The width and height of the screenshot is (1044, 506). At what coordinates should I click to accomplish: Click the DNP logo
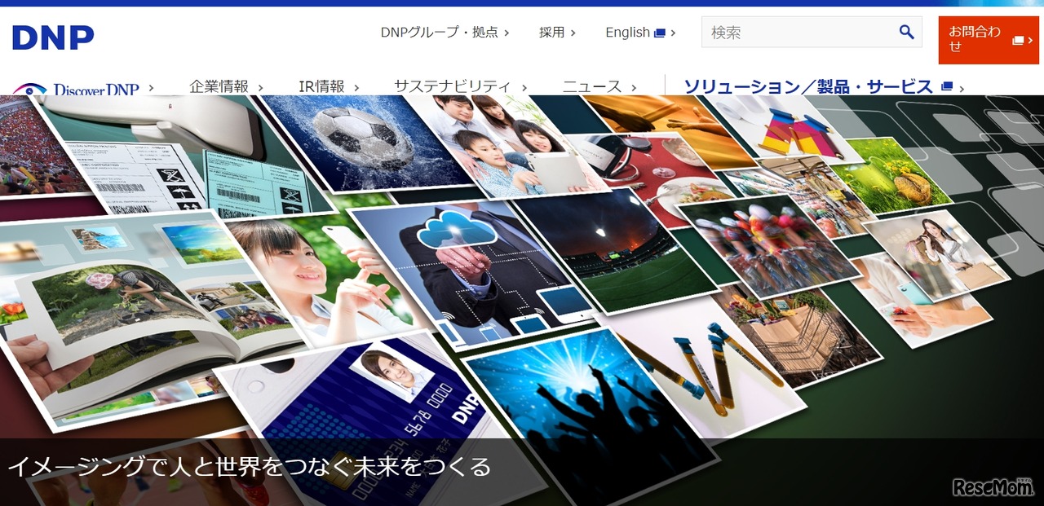coord(53,37)
